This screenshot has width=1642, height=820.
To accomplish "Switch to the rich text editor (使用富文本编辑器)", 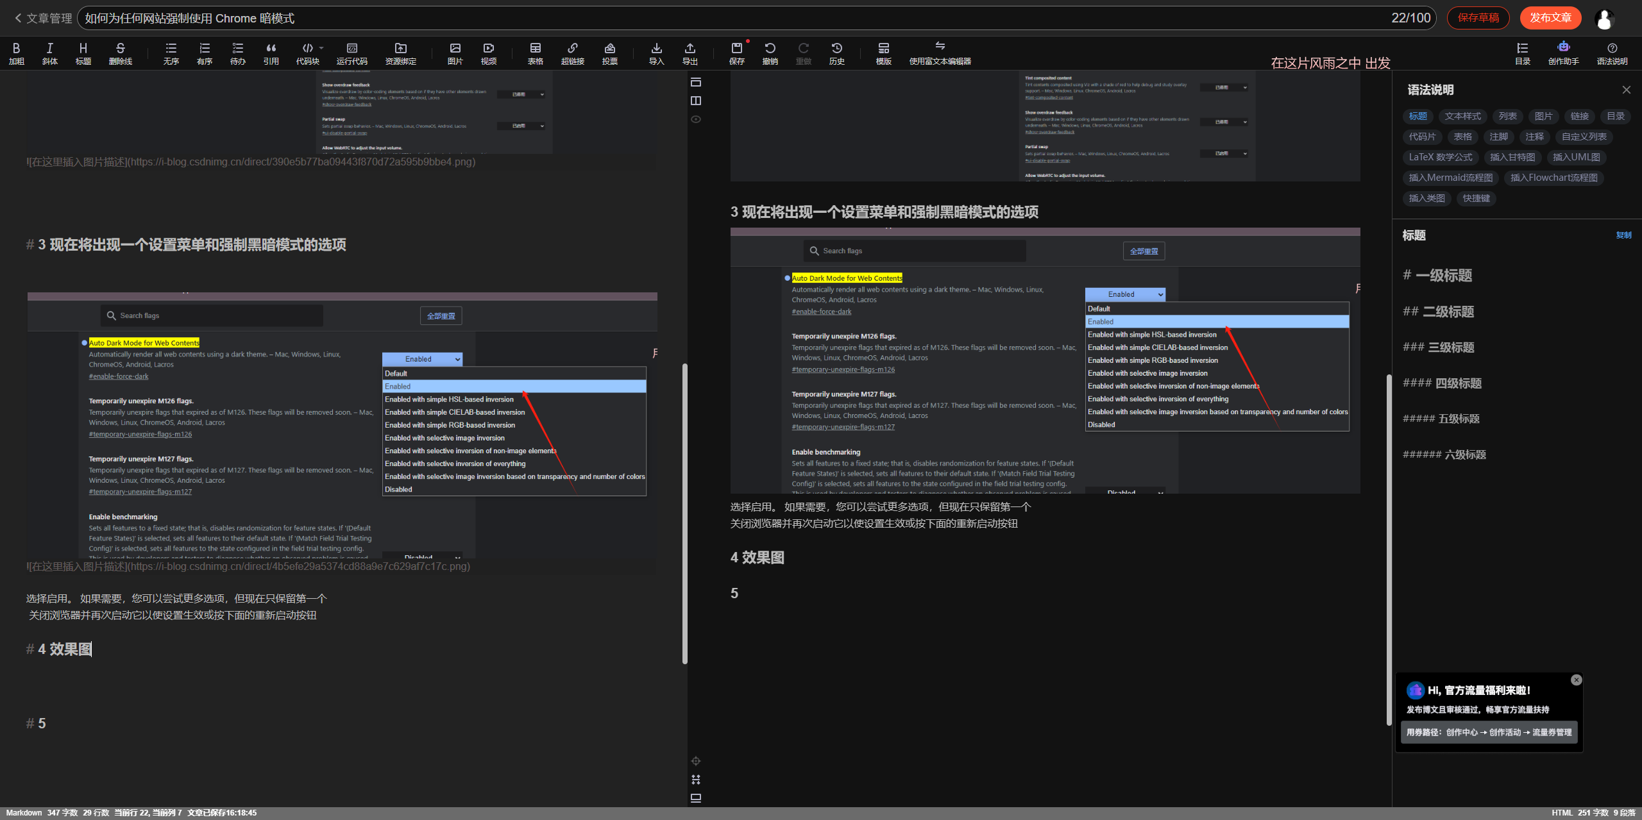I will 940,54.
